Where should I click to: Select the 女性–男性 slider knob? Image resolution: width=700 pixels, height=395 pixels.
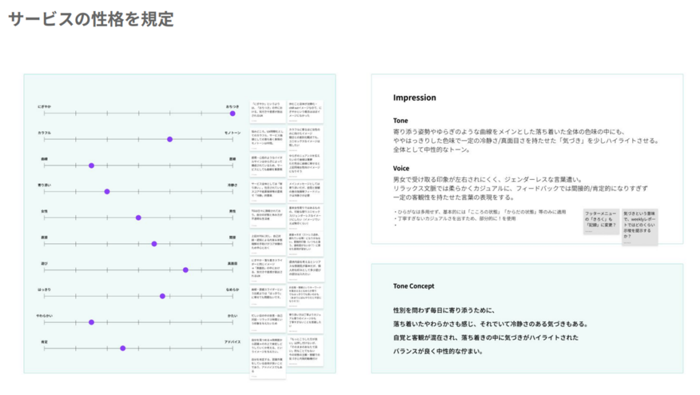(138, 218)
